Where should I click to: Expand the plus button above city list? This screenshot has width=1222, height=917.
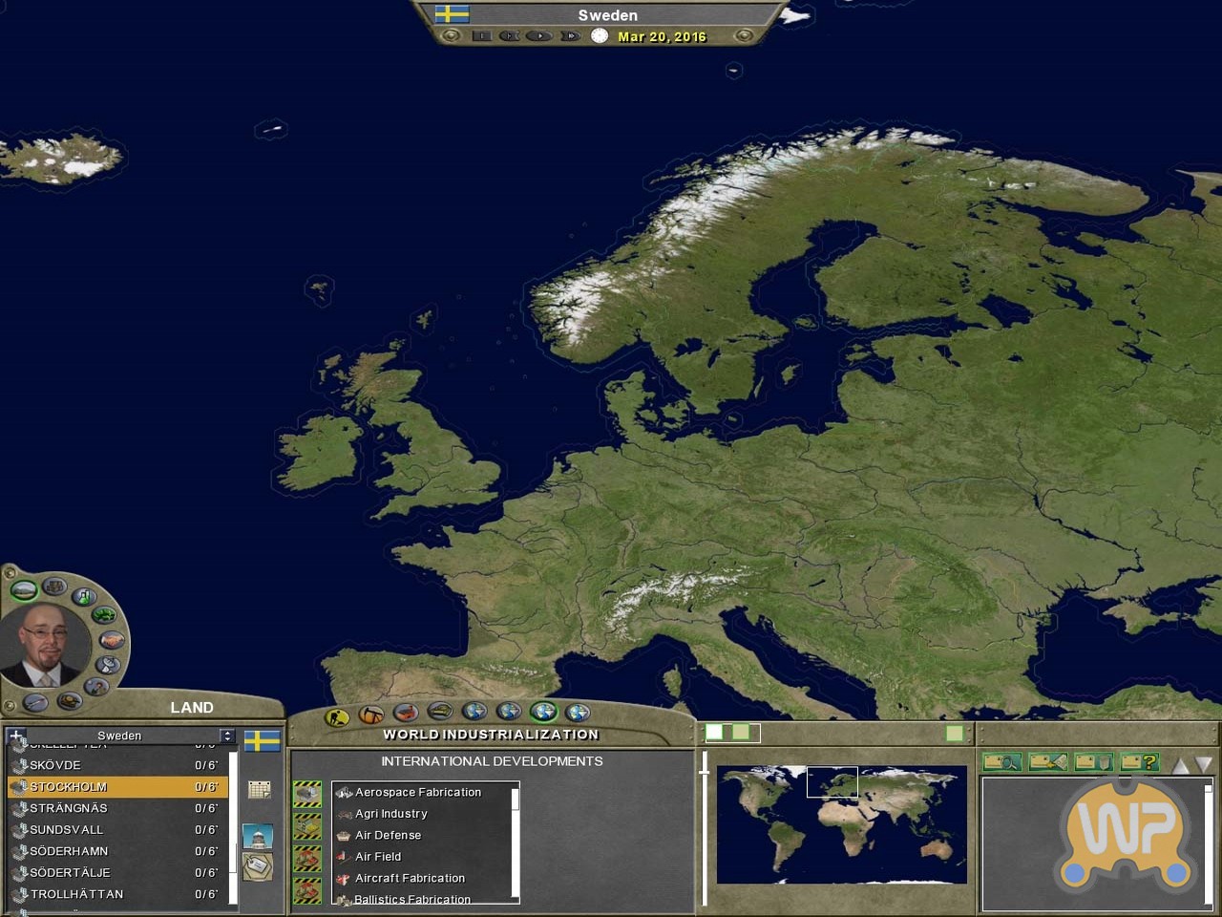click(15, 736)
